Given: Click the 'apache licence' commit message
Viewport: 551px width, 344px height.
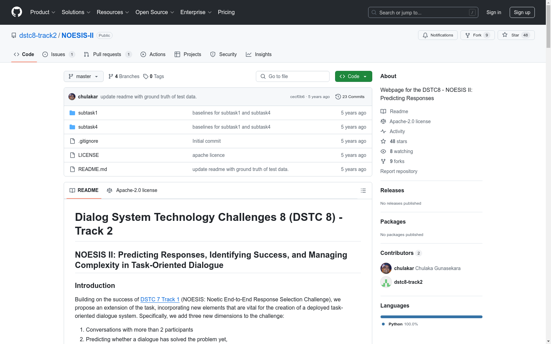Looking at the screenshot, I should point(208,155).
